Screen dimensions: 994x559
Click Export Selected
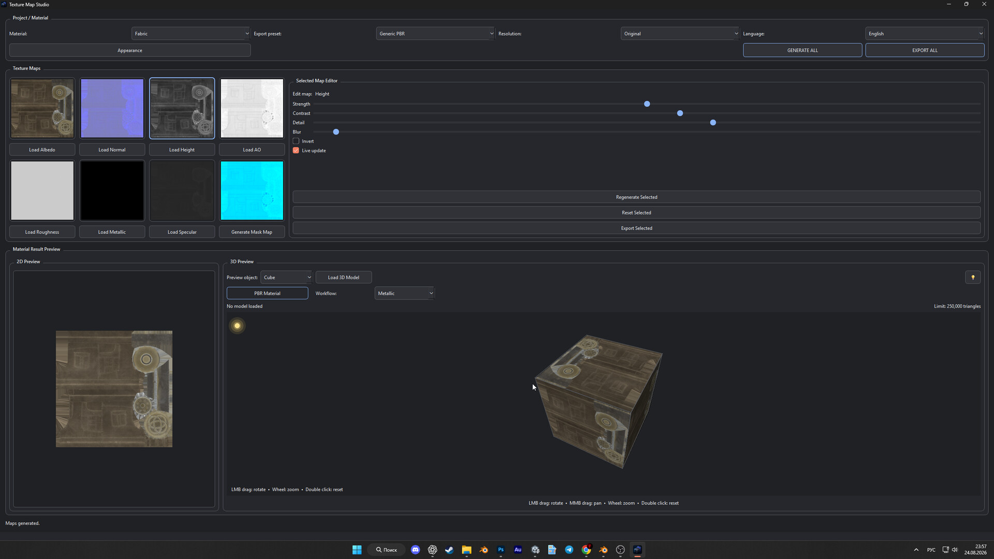(636, 228)
